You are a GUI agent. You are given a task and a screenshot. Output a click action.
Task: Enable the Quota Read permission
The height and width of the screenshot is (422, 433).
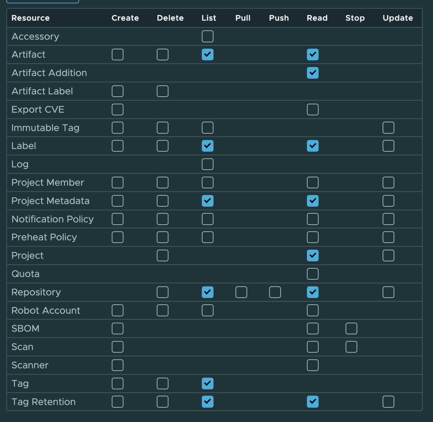(313, 274)
